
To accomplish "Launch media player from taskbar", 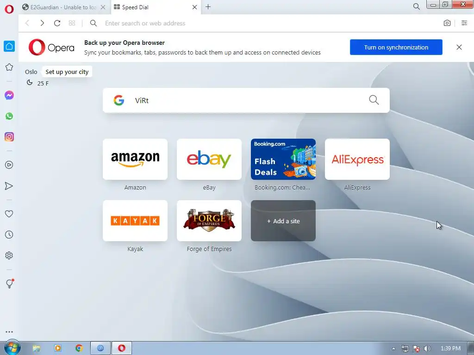I will coord(58,349).
